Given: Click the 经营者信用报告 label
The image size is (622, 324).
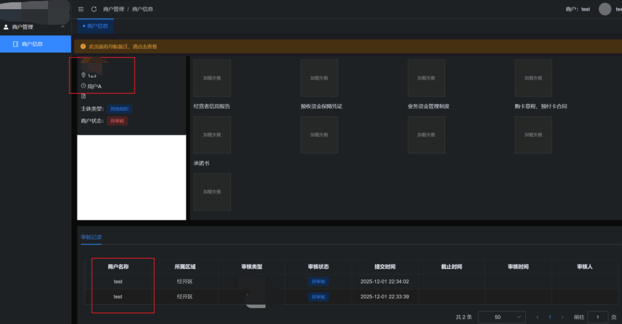Looking at the screenshot, I should [x=212, y=106].
